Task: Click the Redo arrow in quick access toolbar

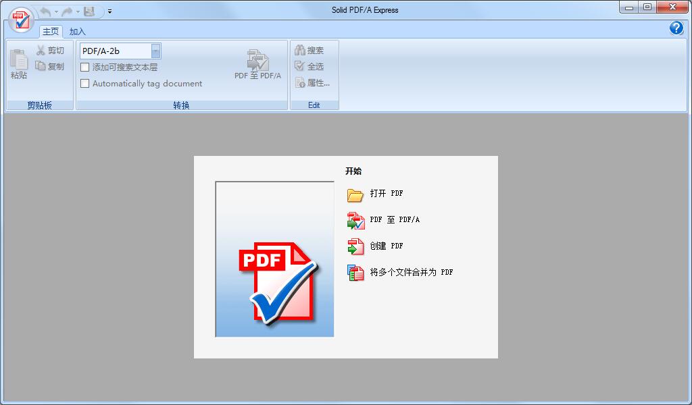Action: (x=68, y=12)
